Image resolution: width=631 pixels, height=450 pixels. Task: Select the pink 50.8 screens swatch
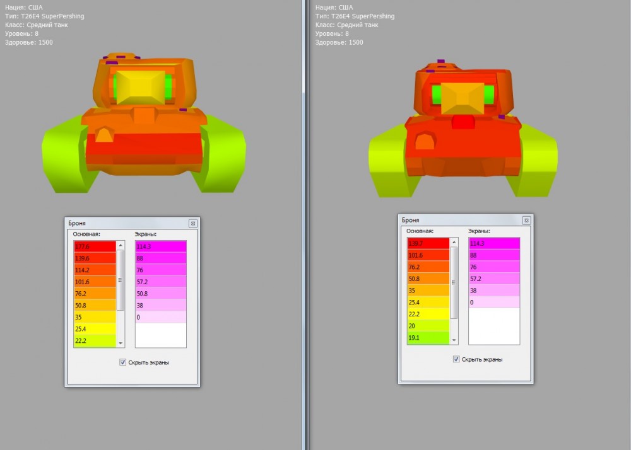coord(160,294)
